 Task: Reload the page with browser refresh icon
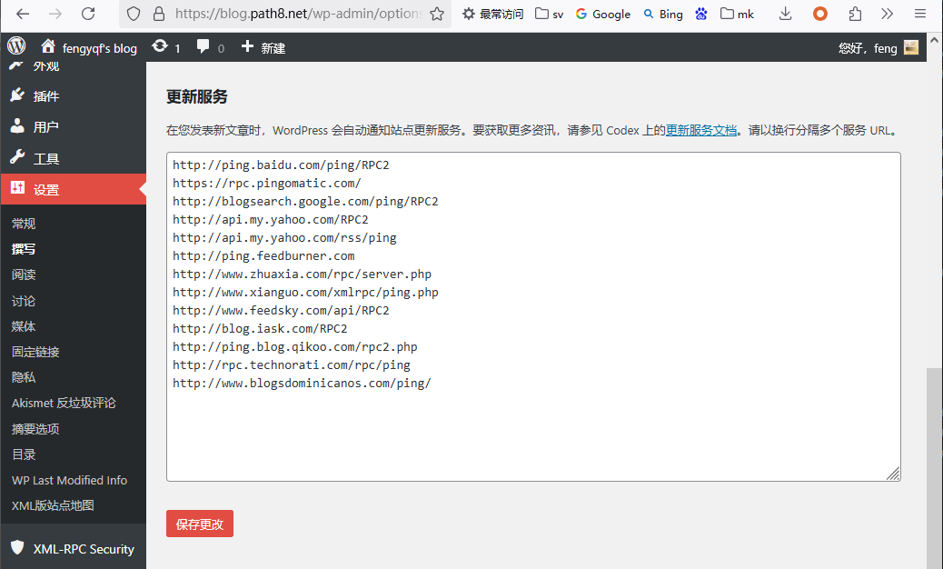coord(88,14)
